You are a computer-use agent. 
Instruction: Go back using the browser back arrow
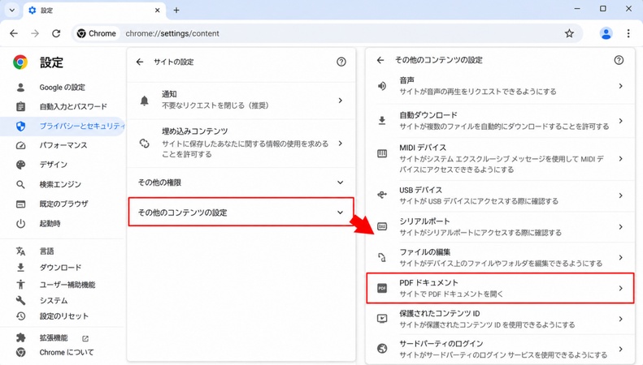tap(14, 33)
